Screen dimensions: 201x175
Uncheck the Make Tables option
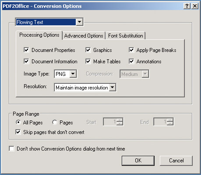point(88,61)
